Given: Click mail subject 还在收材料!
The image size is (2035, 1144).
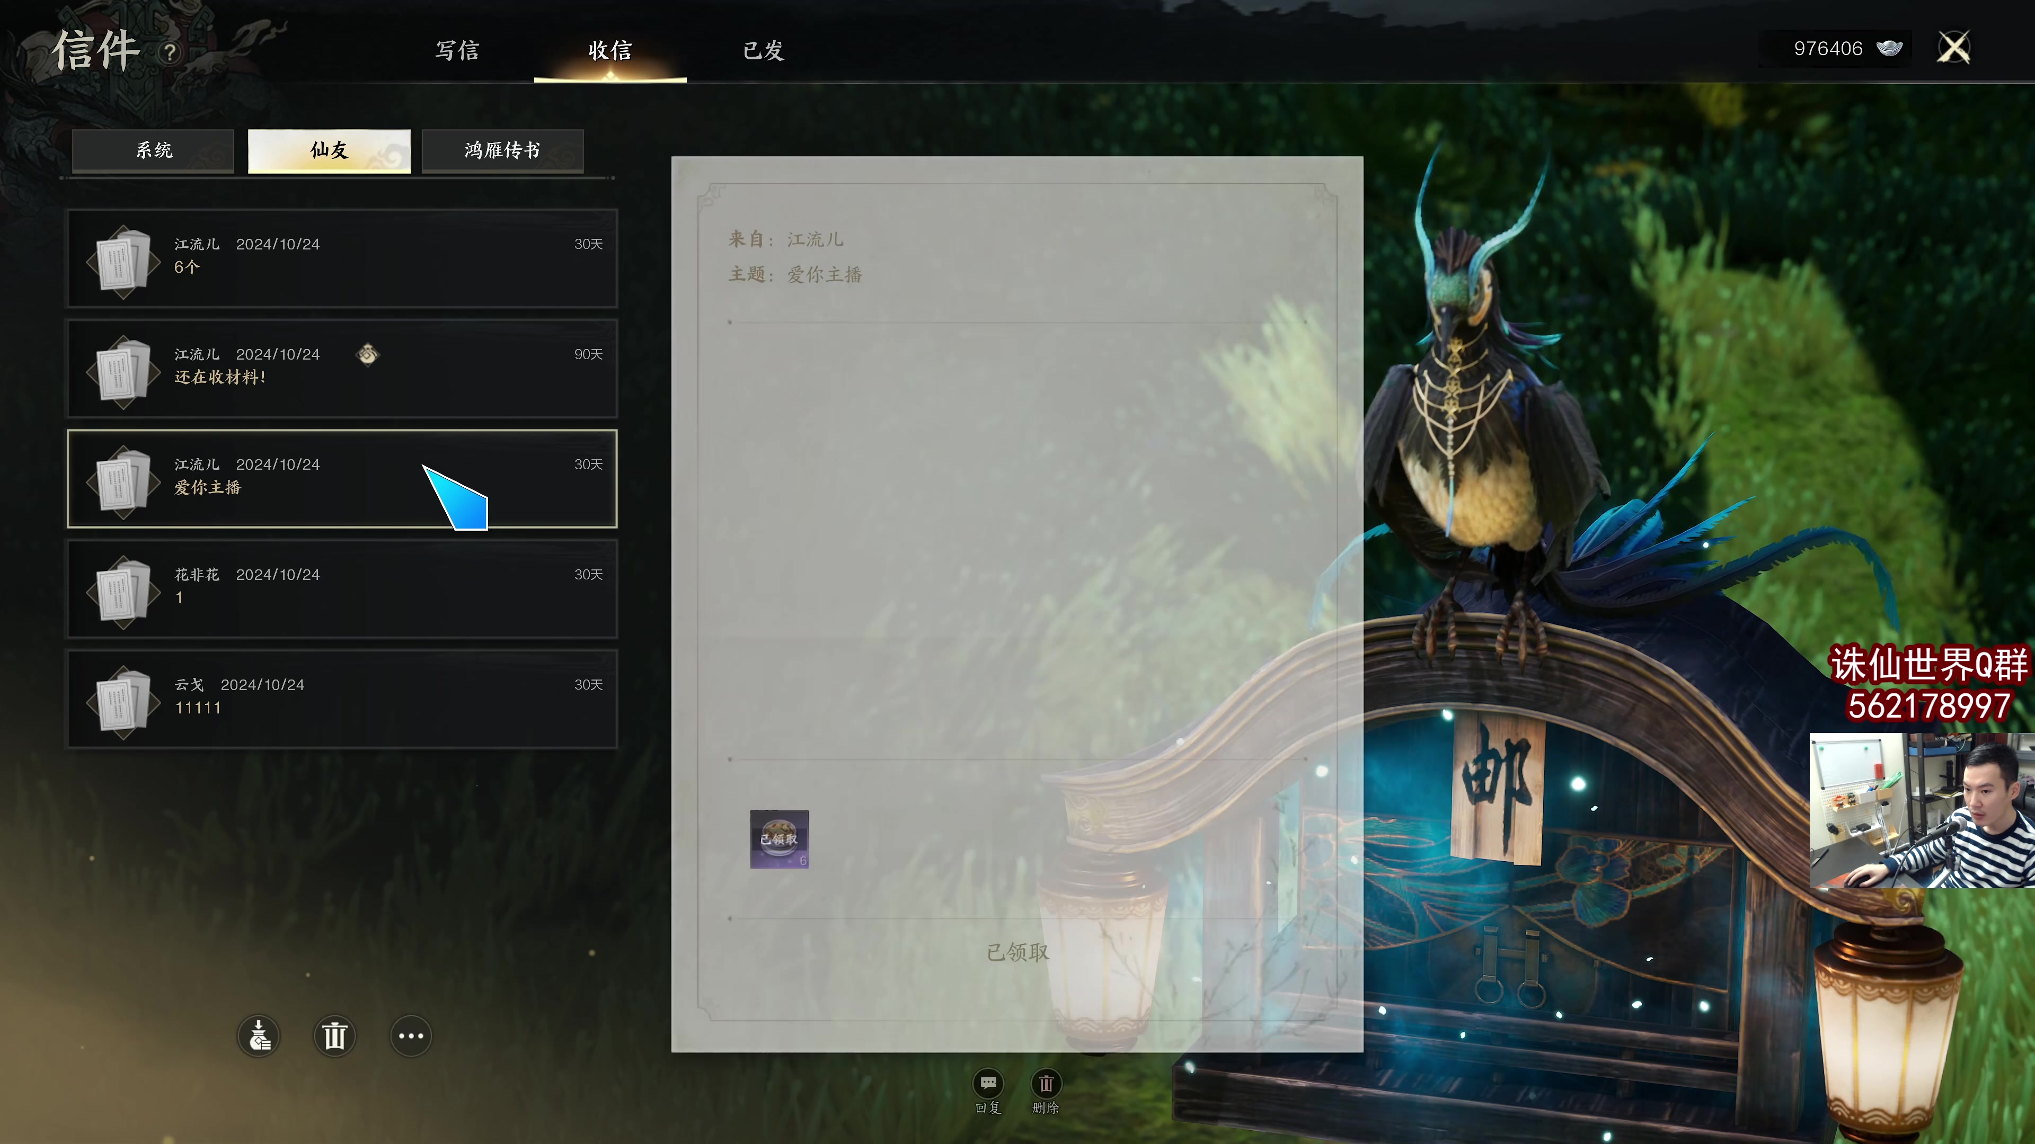Looking at the screenshot, I should 219,378.
